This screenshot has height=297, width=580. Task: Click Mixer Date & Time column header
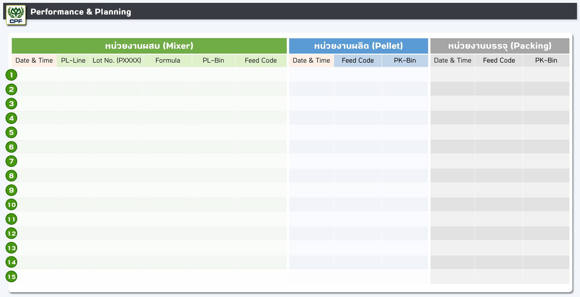click(x=34, y=60)
